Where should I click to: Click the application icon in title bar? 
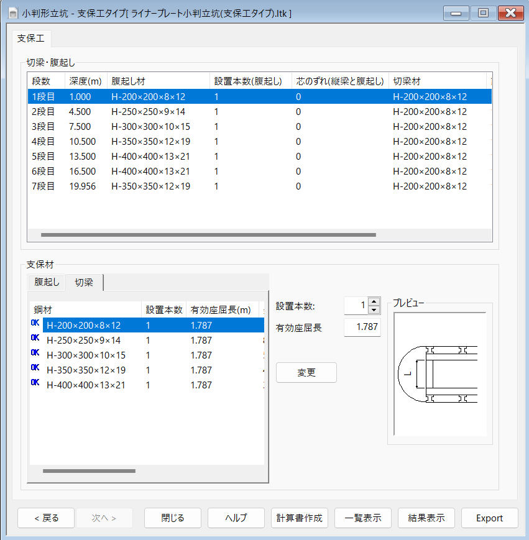(12, 13)
